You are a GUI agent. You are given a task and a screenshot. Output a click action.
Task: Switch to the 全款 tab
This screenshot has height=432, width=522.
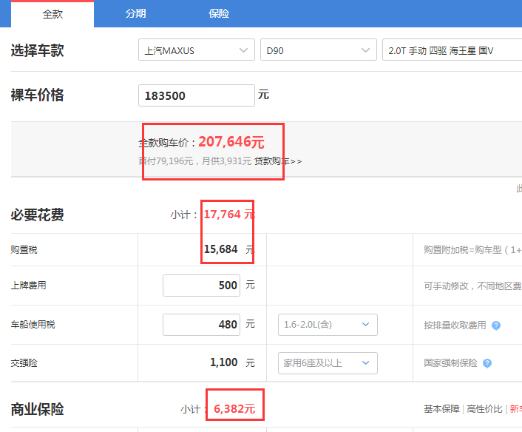(52, 13)
